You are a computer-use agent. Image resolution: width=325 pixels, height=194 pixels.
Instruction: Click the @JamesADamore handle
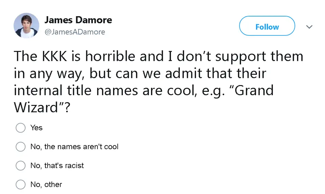point(74,32)
